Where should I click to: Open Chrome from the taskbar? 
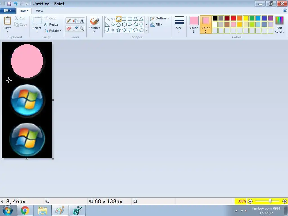[25, 210]
